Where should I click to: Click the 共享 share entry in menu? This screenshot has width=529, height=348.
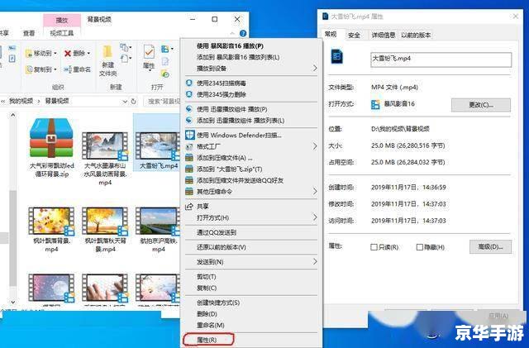coord(203,206)
